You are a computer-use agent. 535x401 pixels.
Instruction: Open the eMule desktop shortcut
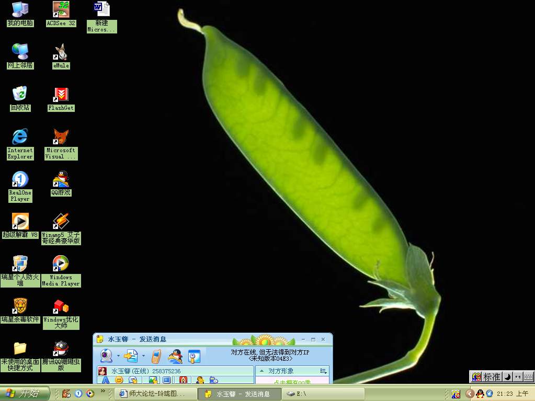tap(61, 56)
